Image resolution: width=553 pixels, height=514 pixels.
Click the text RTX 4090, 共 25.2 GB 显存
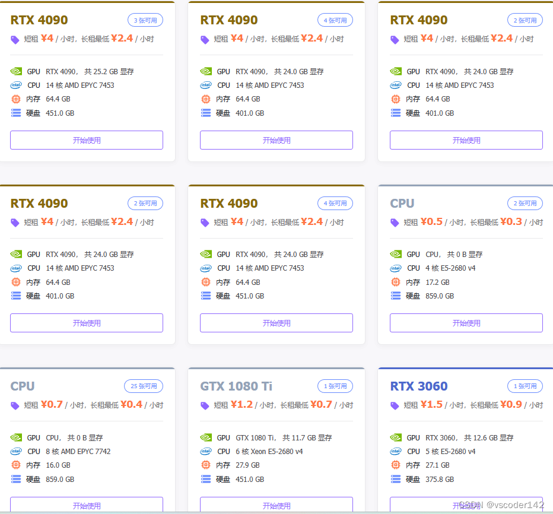(x=90, y=72)
